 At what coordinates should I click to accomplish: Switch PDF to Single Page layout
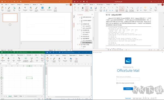pyautogui.click(x=117, y=9)
